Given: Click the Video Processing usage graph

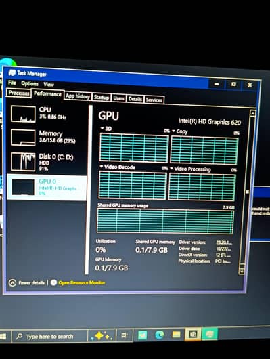Looking at the screenshot, I should point(202,187).
